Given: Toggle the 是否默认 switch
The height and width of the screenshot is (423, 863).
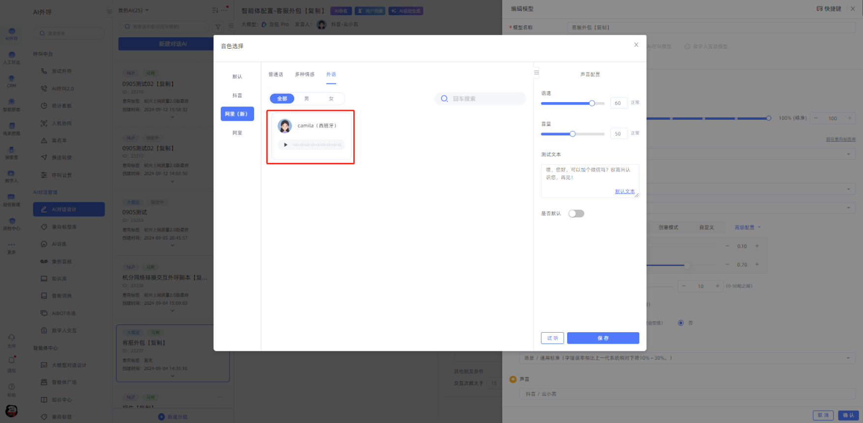Looking at the screenshot, I should pyautogui.click(x=576, y=213).
